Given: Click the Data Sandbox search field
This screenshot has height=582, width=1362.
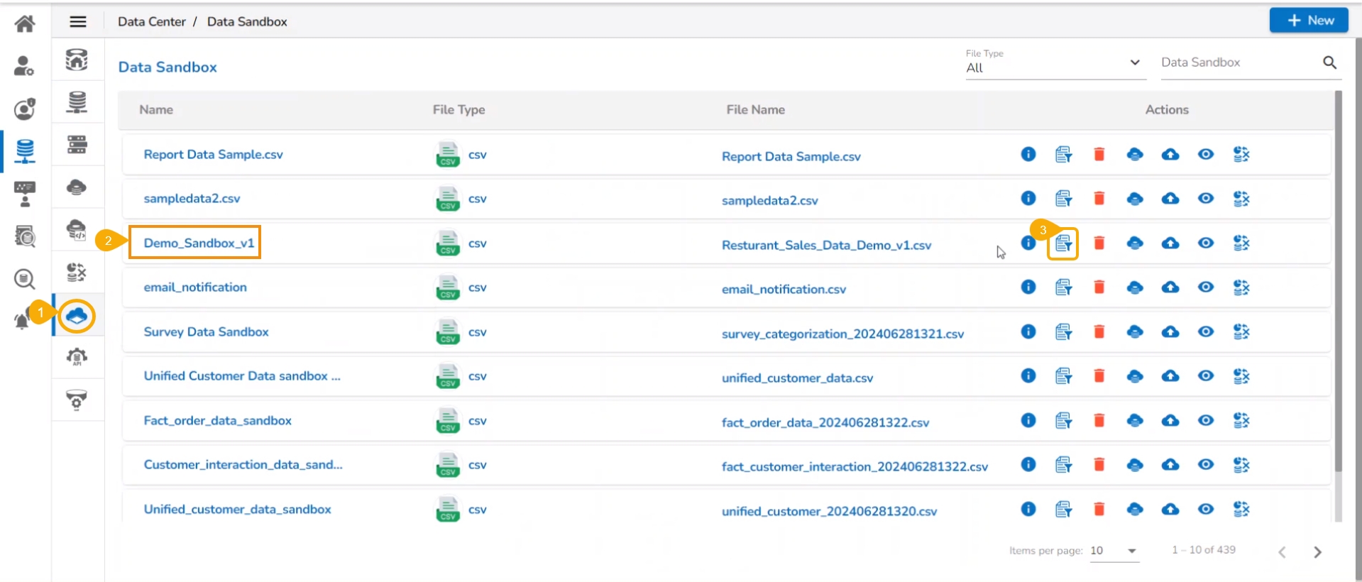Looking at the screenshot, I should pos(1236,62).
